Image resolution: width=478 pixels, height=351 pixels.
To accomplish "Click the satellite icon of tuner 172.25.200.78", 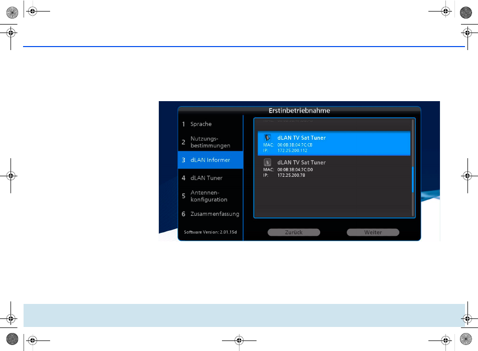I will [x=268, y=162].
